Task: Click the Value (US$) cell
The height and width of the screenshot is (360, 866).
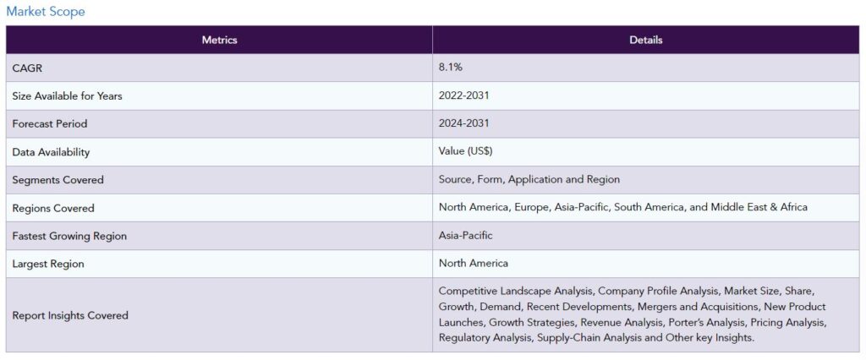Action: (x=645, y=152)
